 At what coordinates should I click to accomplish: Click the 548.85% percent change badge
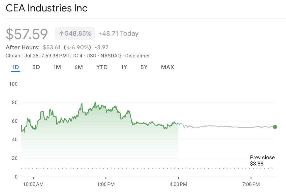coord(75,34)
